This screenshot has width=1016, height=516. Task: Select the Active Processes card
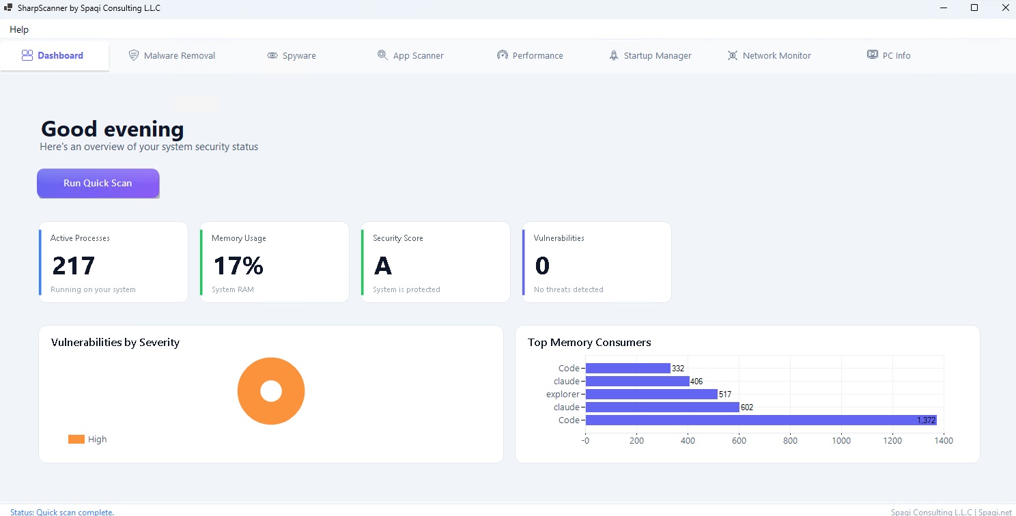click(113, 262)
